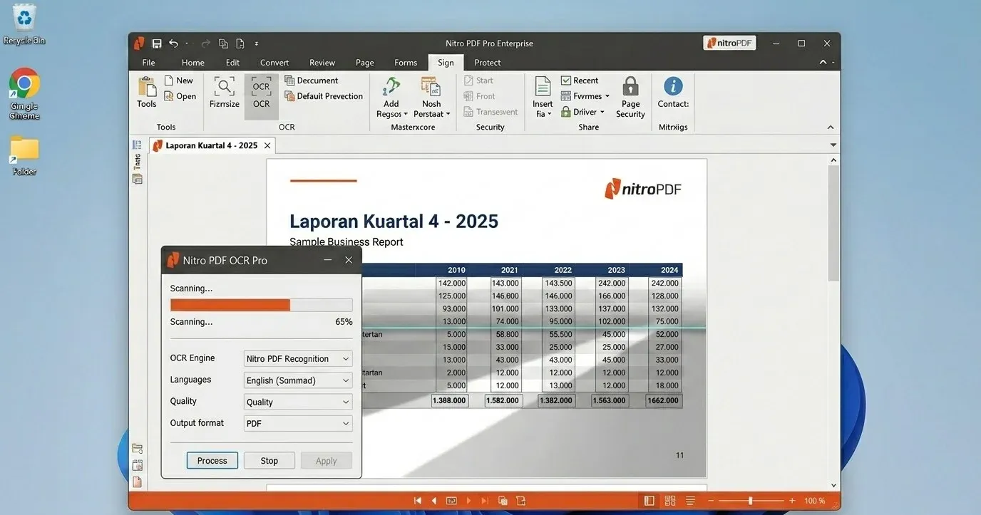The width and height of the screenshot is (981, 515).
Task: Switch to thumbnail grid view layout
Action: pyautogui.click(x=669, y=501)
